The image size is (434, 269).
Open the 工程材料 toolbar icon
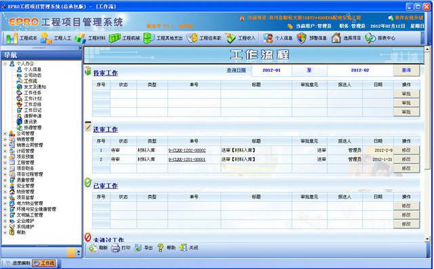(80, 38)
